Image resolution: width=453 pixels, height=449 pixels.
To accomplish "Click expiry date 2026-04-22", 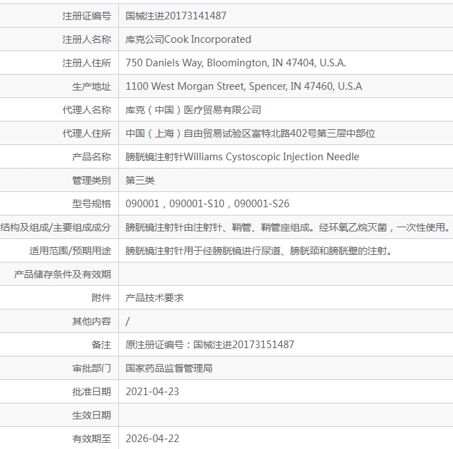I will [x=152, y=439].
